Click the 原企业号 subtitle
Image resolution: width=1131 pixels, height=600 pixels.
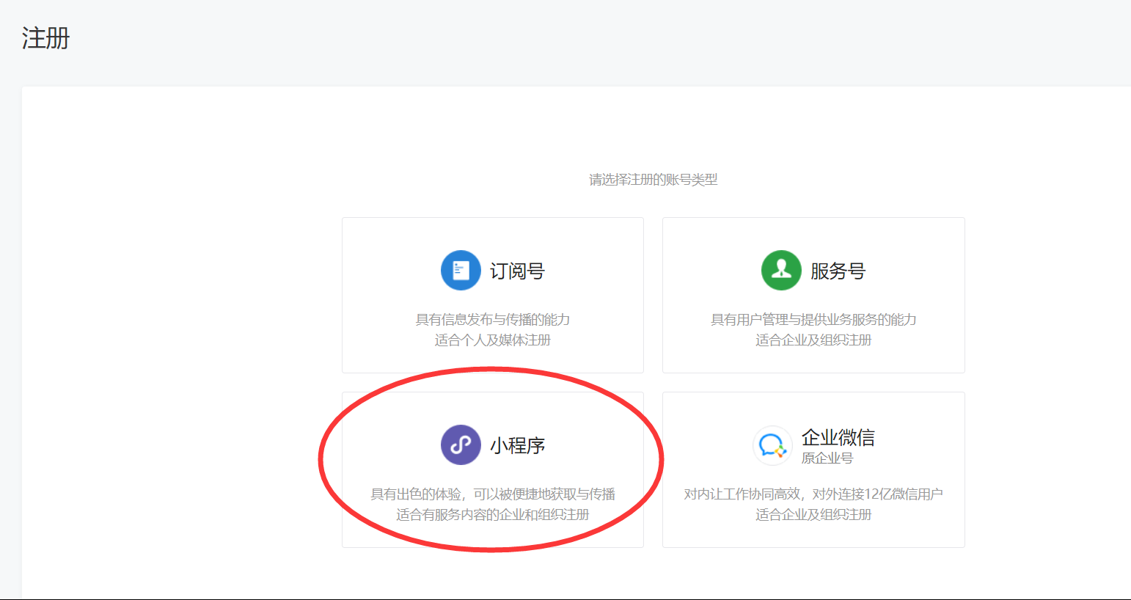coord(827,458)
